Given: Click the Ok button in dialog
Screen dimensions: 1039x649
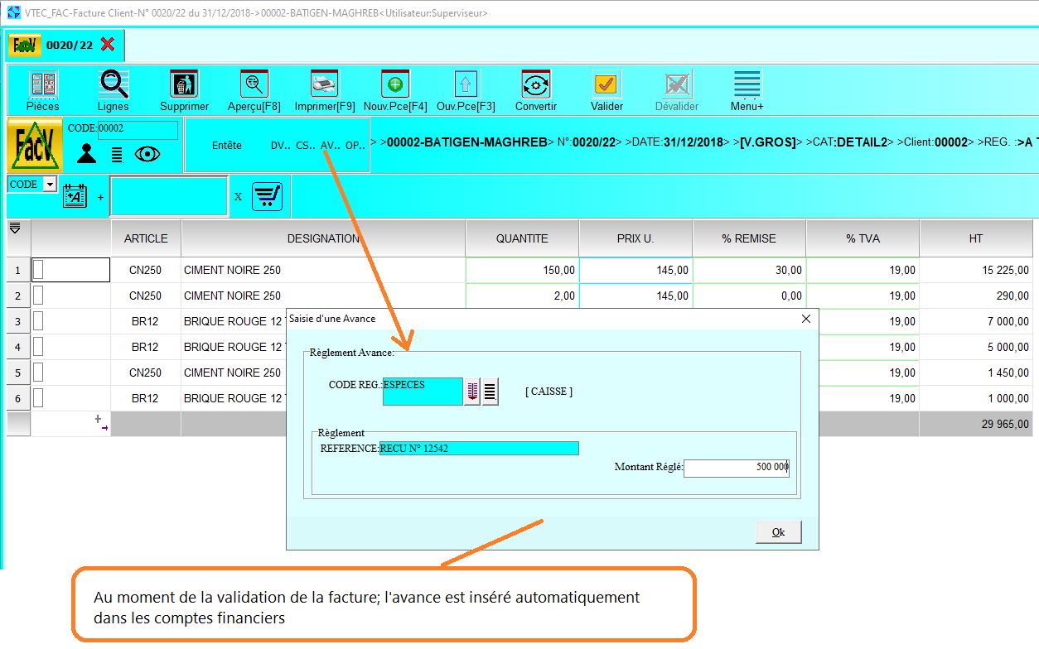Looking at the screenshot, I should coord(778,532).
